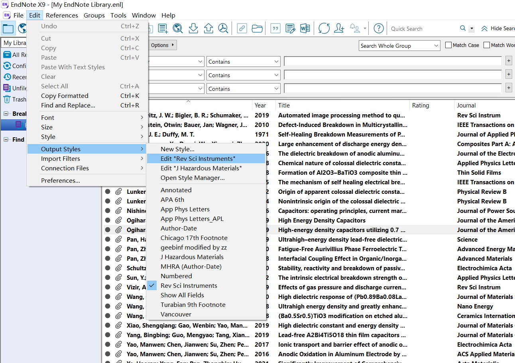Toggle the Match Words checkbox

(487, 45)
